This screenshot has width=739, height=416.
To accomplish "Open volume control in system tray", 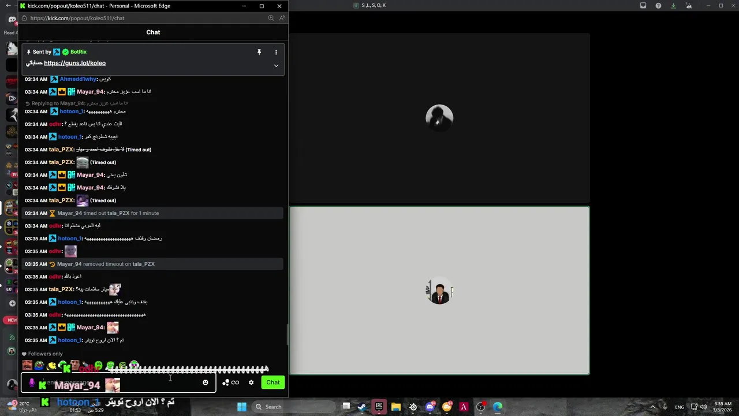I will tap(703, 407).
